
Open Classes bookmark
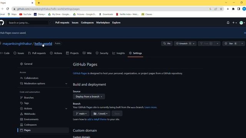pos(147,14)
